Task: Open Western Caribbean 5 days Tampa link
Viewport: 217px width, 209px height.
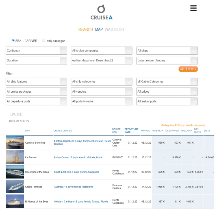Action: [x=81, y=202]
